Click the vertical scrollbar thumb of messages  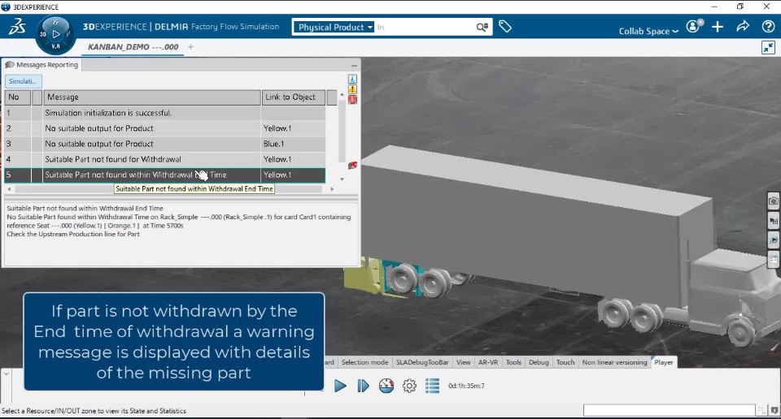[342, 130]
